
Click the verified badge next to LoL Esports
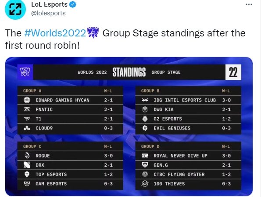(x=72, y=4)
